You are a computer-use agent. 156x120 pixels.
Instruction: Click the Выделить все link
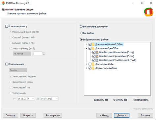101,100
